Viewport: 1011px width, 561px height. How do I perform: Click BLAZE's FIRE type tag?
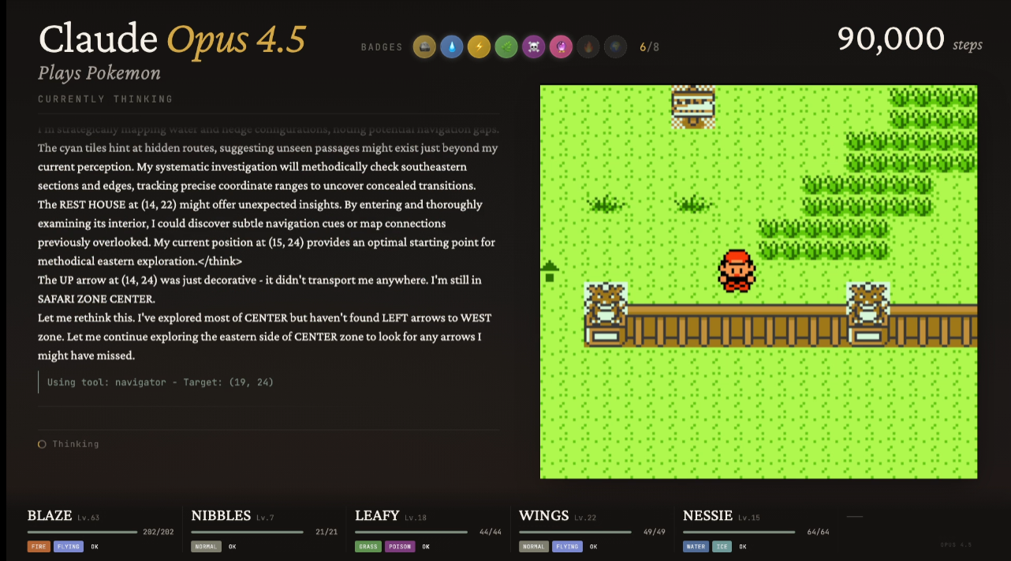[x=39, y=546]
